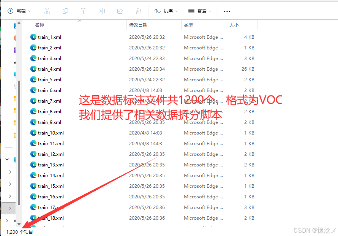Click type Microsoft Edge of train_11.xml
Viewport: 338px width, 236px height.
[x=203, y=143]
